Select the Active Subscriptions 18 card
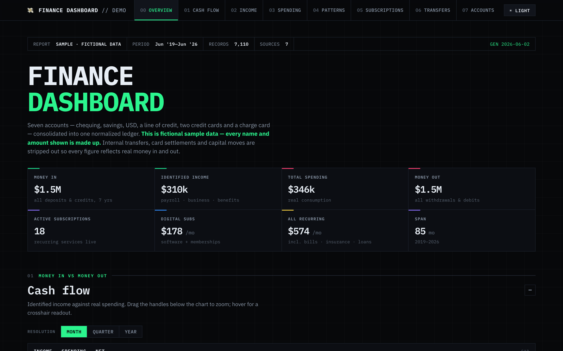 (91, 231)
